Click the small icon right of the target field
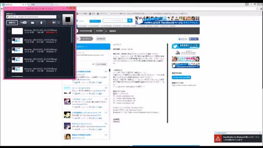This screenshot has width=263, height=148. tap(59, 17)
